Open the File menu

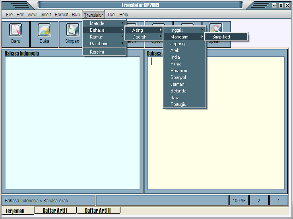tap(10, 15)
